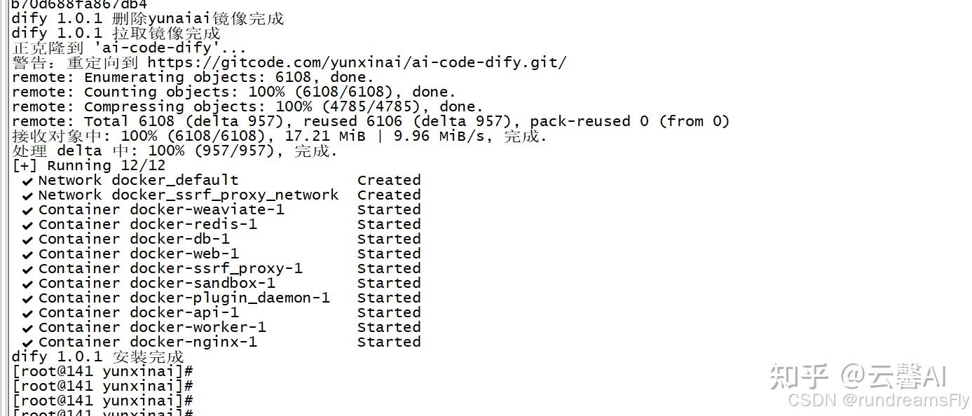Click the "[+] Running 12/12" line
Viewport: 972px width, 416px height.
coord(89,166)
